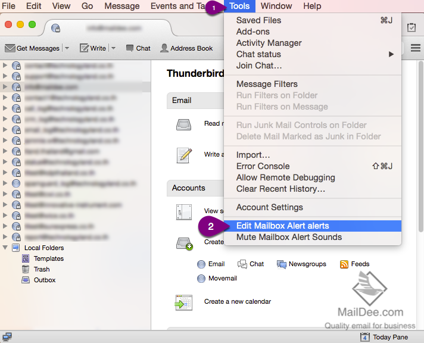Click the new calendar icon
This screenshot has width=424, height=343.
tap(183, 303)
